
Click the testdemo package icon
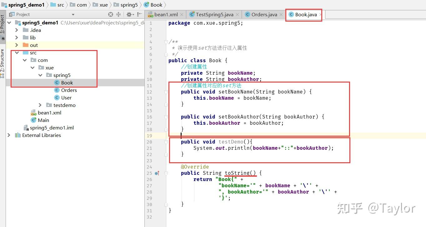pyautogui.click(x=49, y=105)
